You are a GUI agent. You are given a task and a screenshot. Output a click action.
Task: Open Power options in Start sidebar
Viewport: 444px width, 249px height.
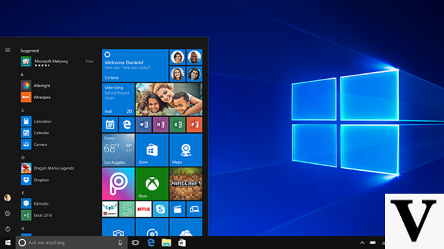point(8,229)
